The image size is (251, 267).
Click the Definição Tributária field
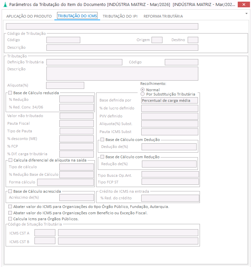[x=84, y=62]
